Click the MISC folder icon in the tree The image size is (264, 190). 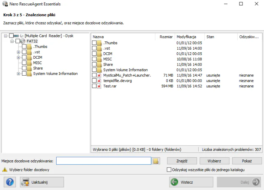29,63
